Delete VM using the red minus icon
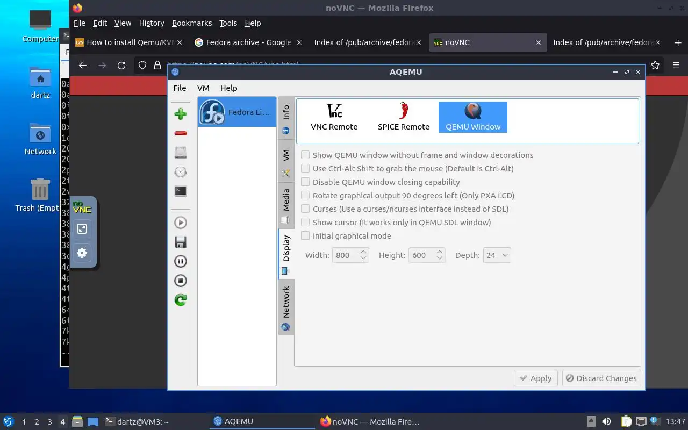This screenshot has height=430, width=688. click(x=181, y=133)
